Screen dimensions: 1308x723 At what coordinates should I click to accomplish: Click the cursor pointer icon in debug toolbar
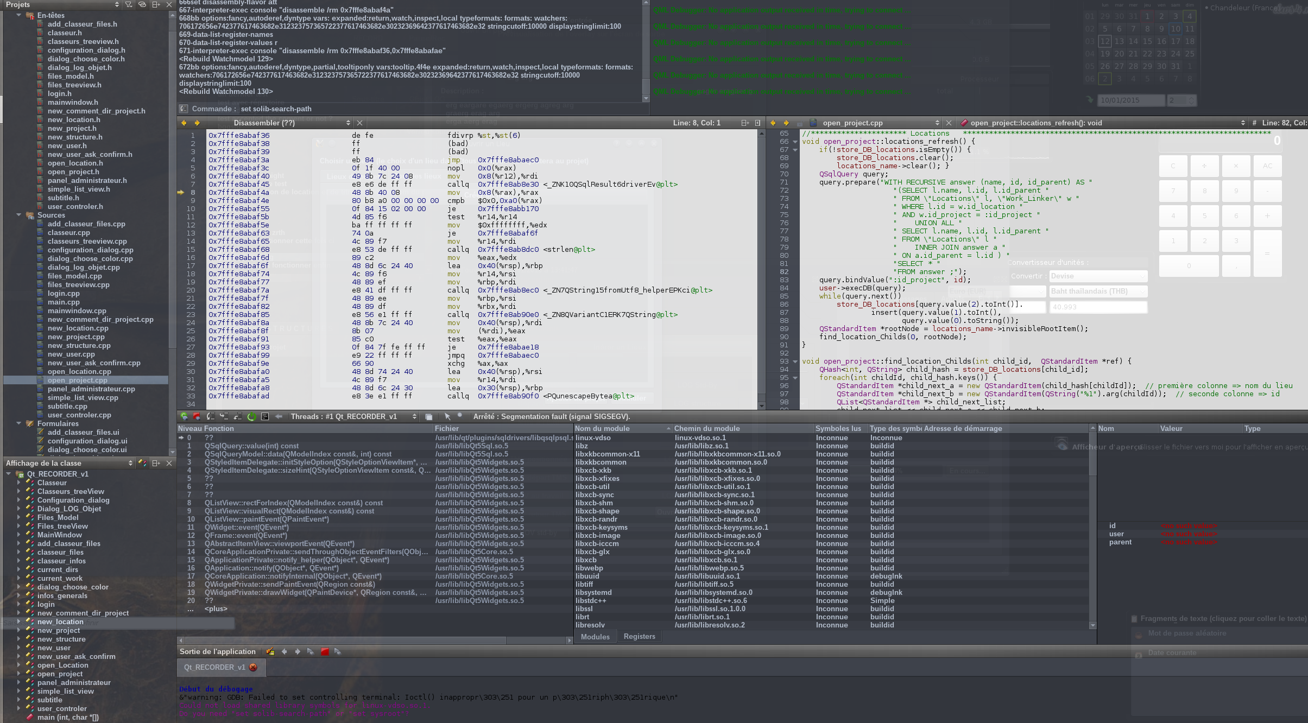tap(447, 416)
